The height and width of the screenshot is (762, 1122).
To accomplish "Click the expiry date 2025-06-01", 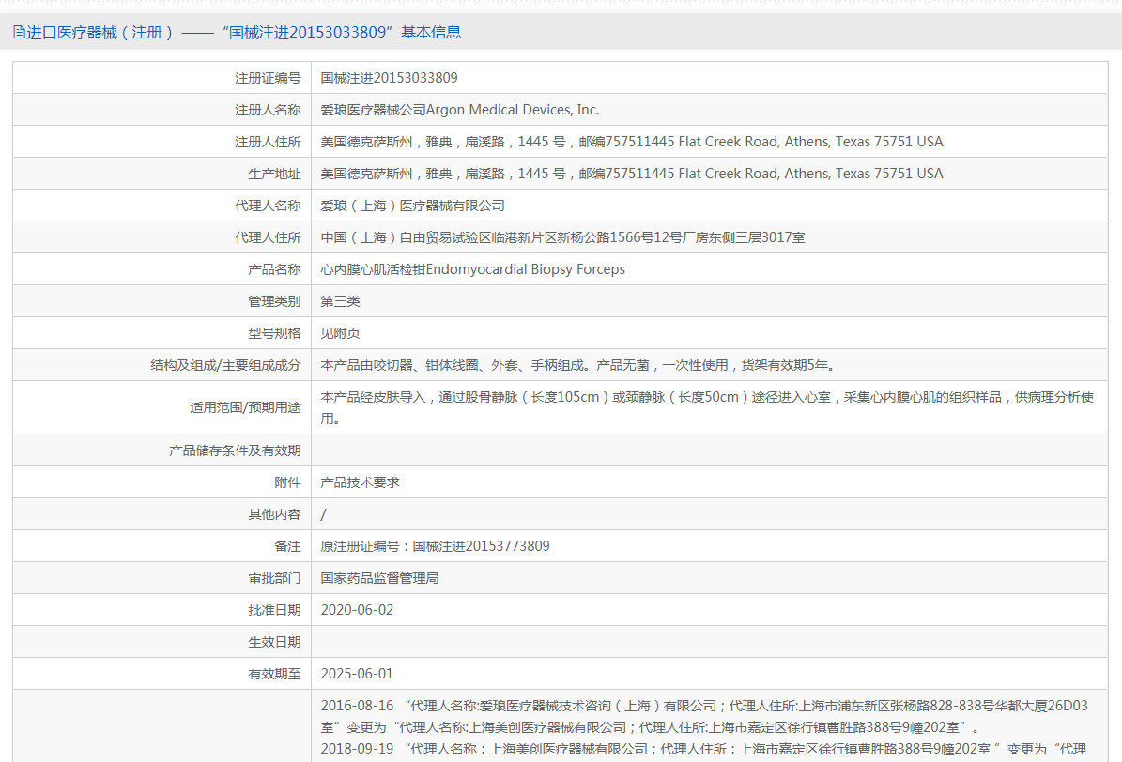I will pyautogui.click(x=357, y=674).
